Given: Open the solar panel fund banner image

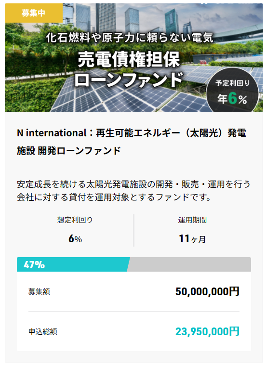Looking at the screenshot, I should [133, 58].
